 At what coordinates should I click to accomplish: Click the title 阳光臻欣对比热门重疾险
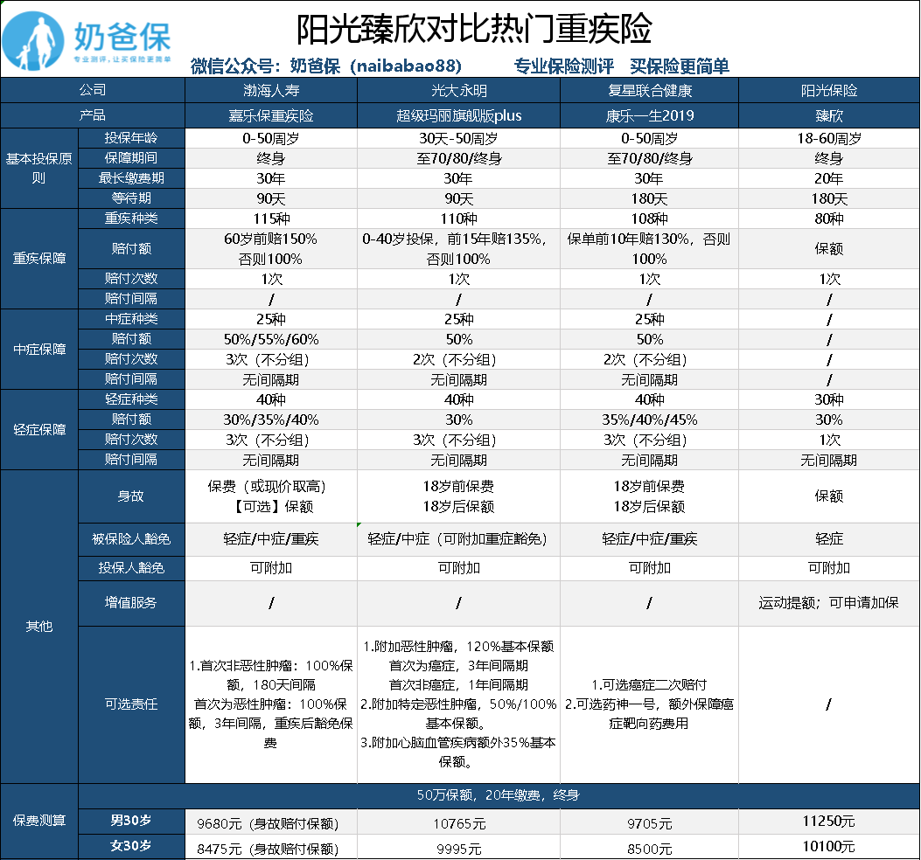[473, 28]
